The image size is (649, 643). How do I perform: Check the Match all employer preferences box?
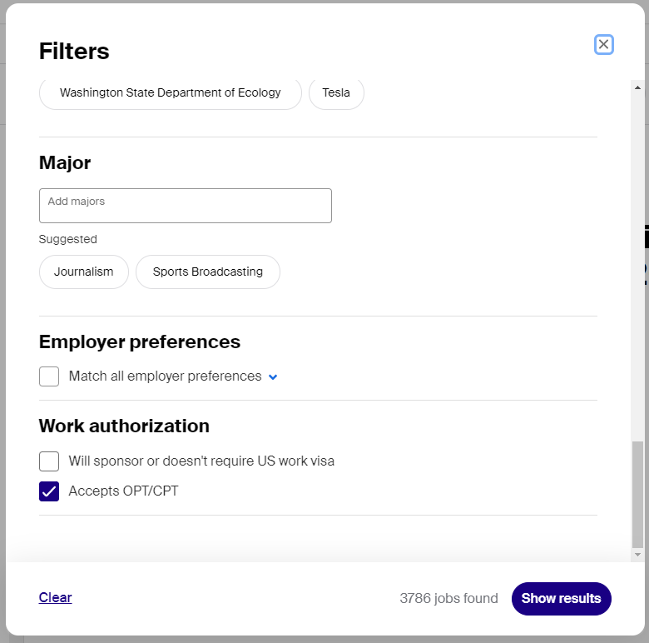coord(49,376)
